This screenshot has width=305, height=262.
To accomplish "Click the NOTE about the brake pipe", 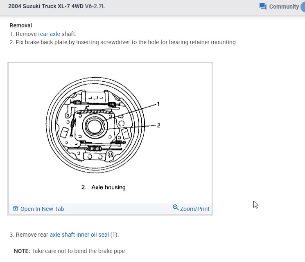I will [x=70, y=251].
